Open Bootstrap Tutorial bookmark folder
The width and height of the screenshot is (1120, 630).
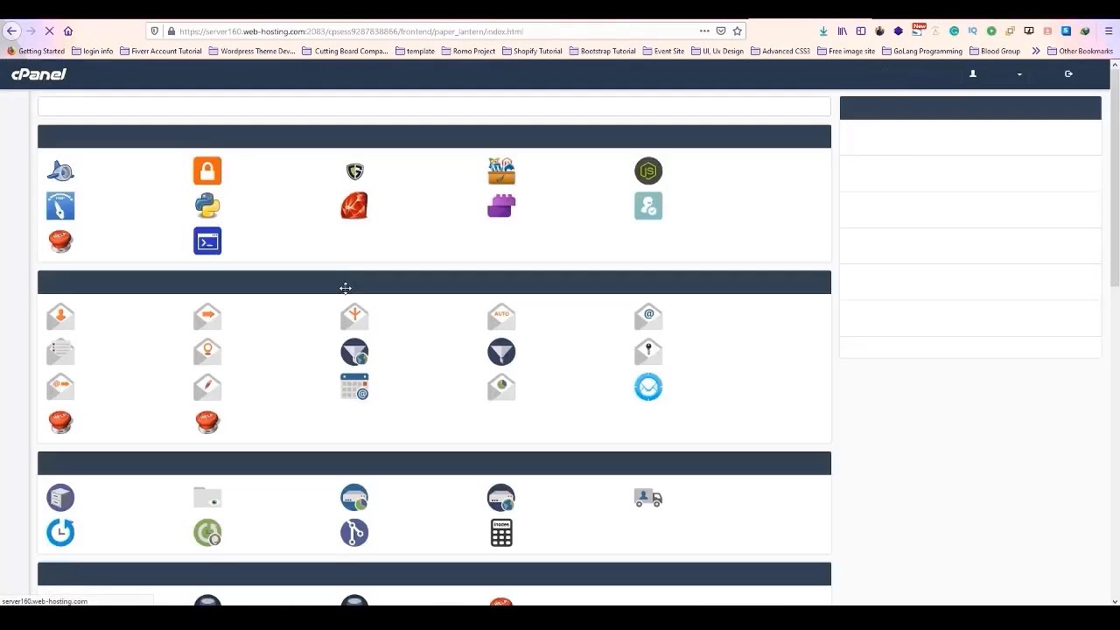[602, 51]
